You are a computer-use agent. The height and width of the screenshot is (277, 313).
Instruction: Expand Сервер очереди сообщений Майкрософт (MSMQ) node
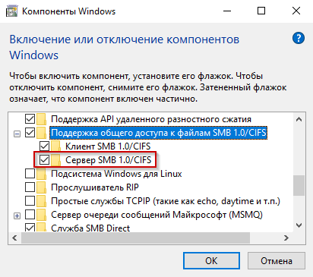17,216
